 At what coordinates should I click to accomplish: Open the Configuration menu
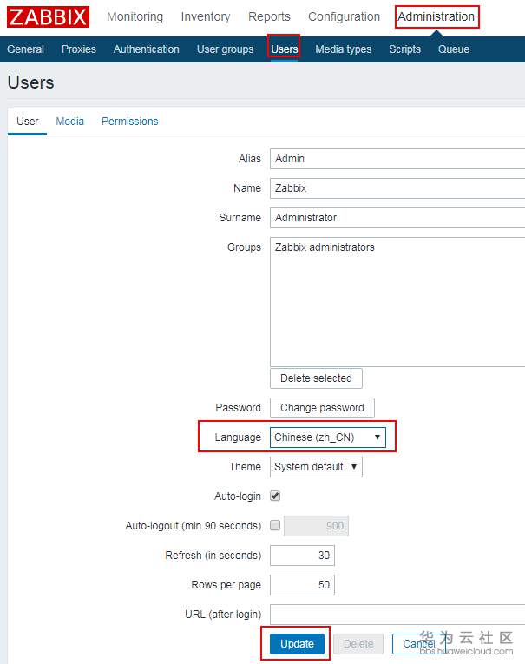344,16
